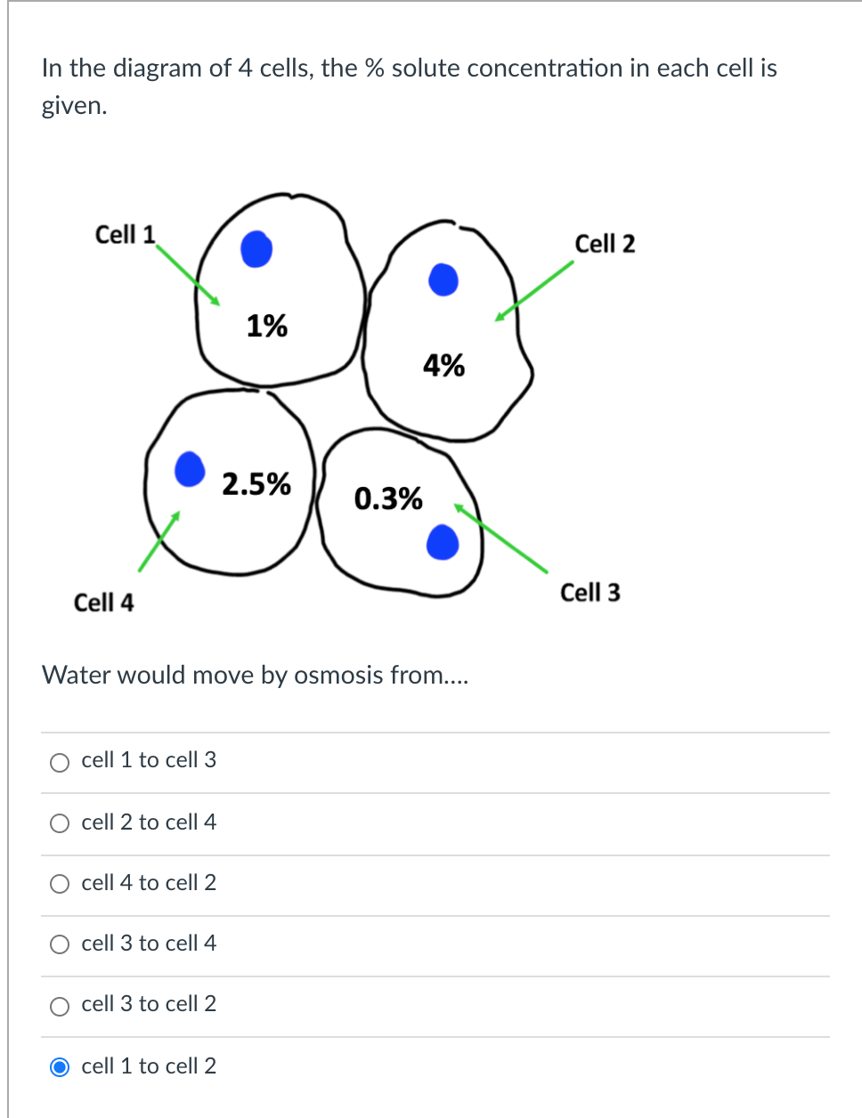Click the 'cell 2 to cell 4' answer text
This screenshot has width=862, height=1118.
point(148,822)
